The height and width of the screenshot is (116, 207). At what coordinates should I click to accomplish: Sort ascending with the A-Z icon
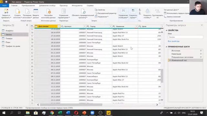140,10
